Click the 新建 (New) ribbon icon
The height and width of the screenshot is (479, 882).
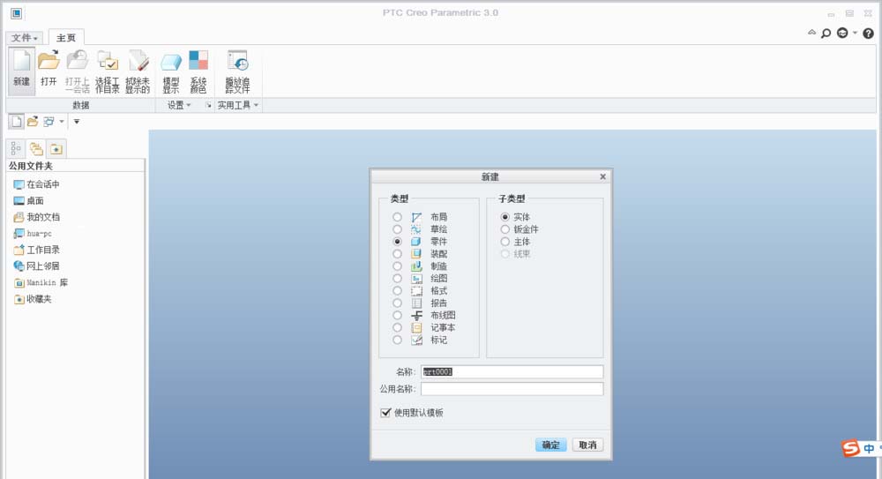tap(21, 71)
